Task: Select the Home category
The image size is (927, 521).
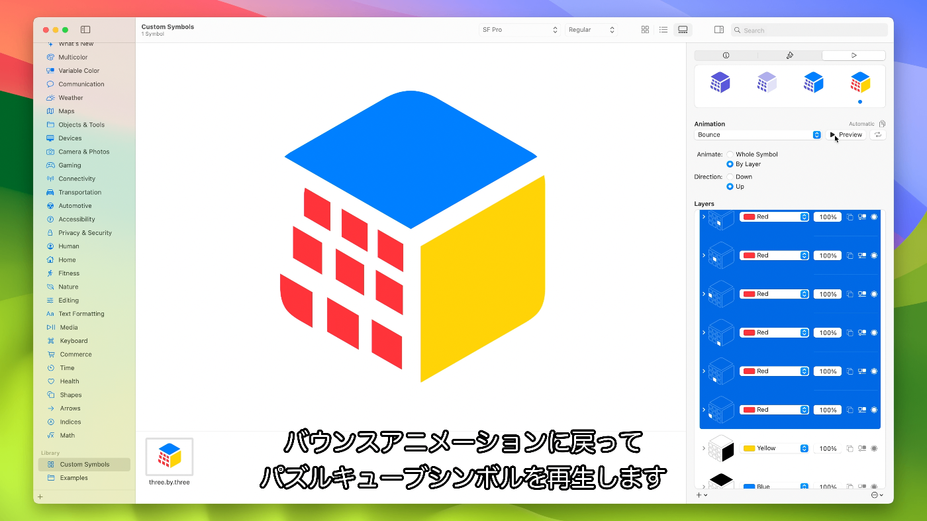Action: coord(67,260)
